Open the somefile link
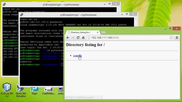 [78, 56]
